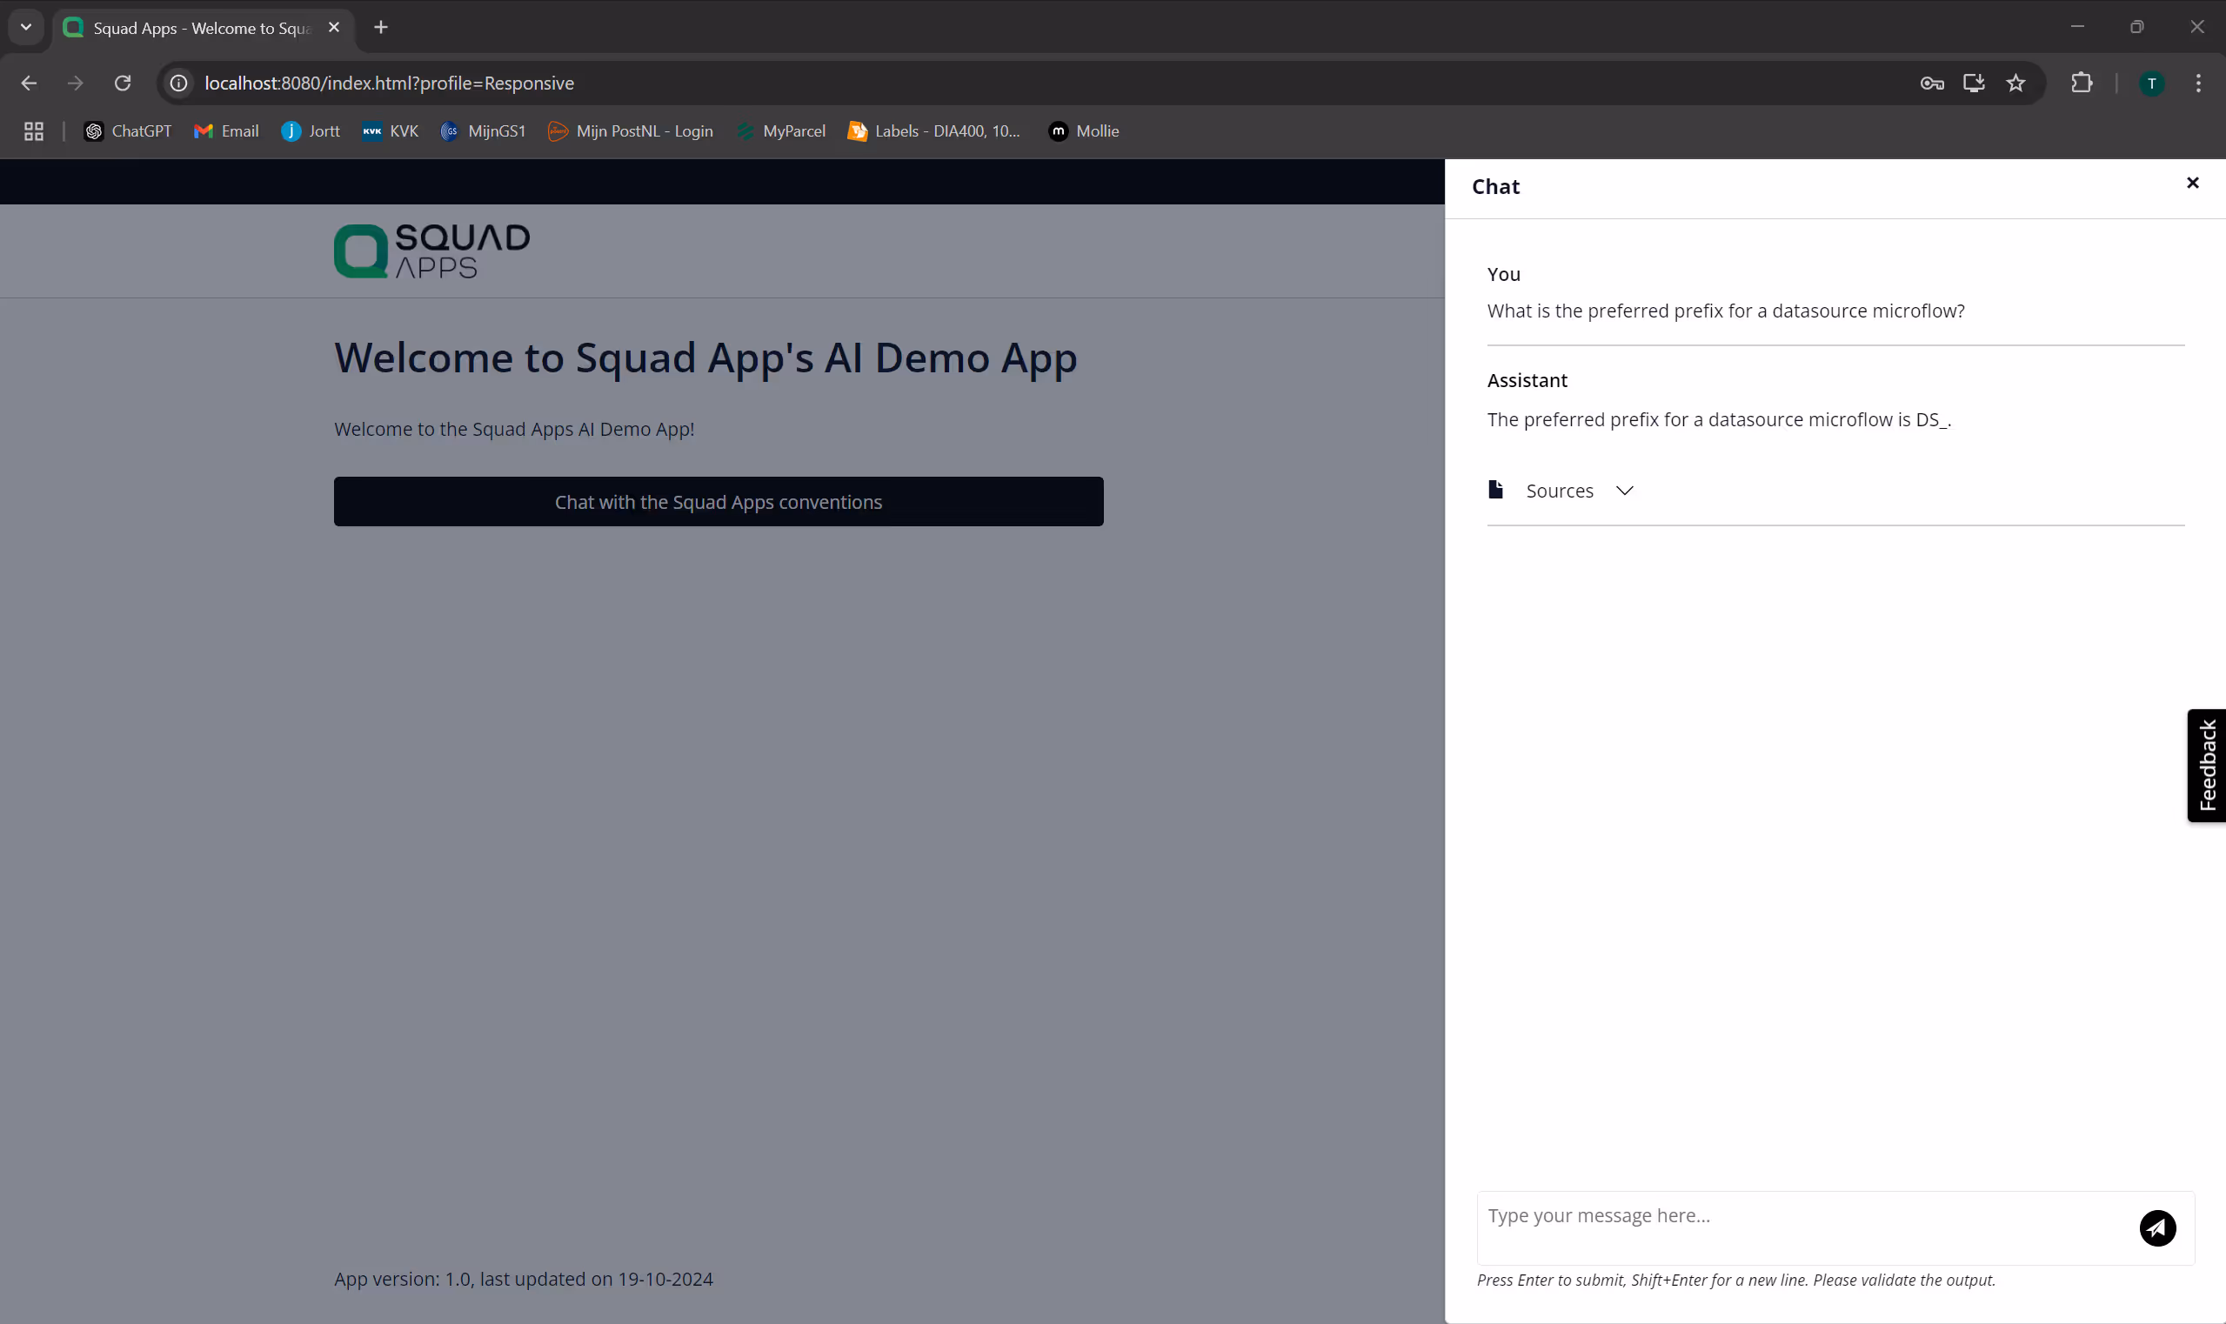The image size is (2226, 1324).
Task: Click the browser forward arrow
Action: (76, 83)
